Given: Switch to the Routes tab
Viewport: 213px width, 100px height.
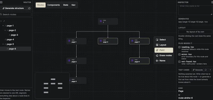Looking at the screenshot, I should click(x=41, y=5).
